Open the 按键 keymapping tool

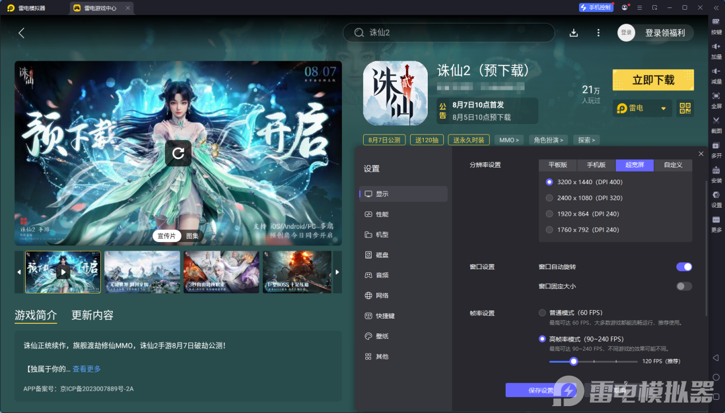click(716, 26)
